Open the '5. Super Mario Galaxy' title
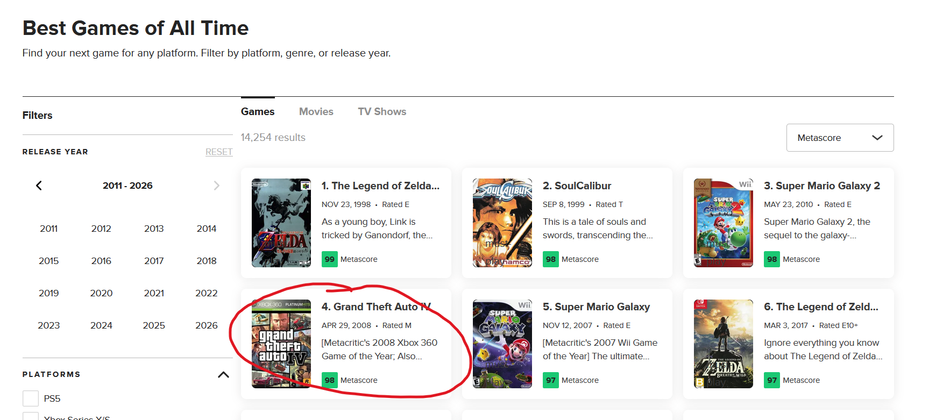950x420 pixels. 596,307
